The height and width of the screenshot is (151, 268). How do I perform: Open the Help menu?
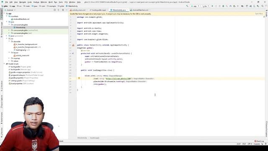(79, 2)
